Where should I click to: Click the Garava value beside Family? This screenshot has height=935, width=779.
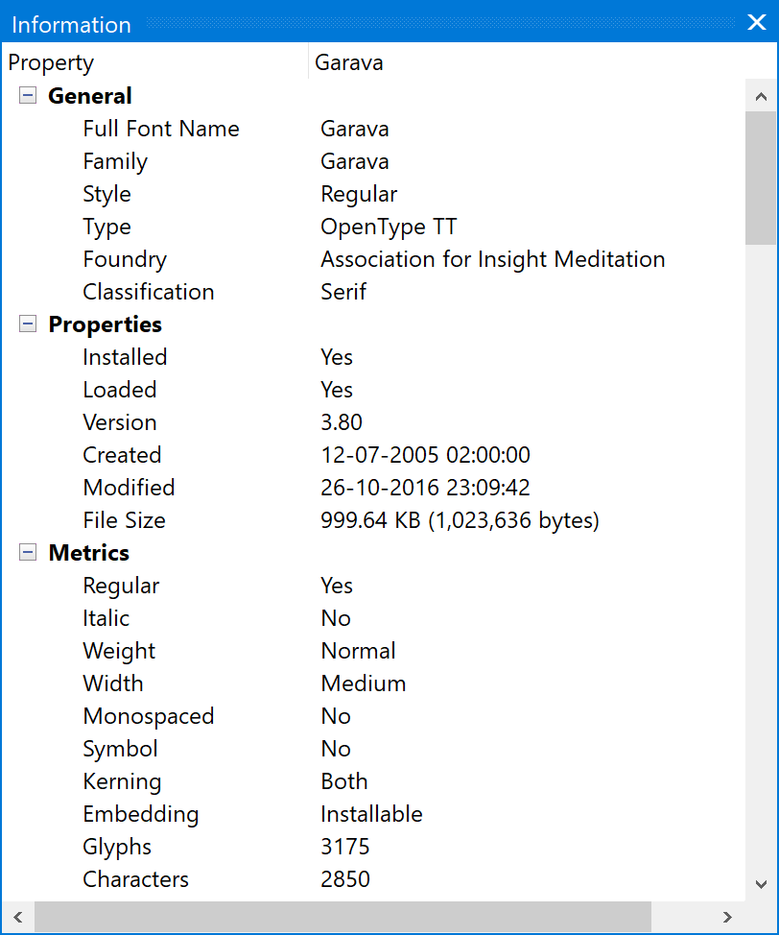[355, 161]
